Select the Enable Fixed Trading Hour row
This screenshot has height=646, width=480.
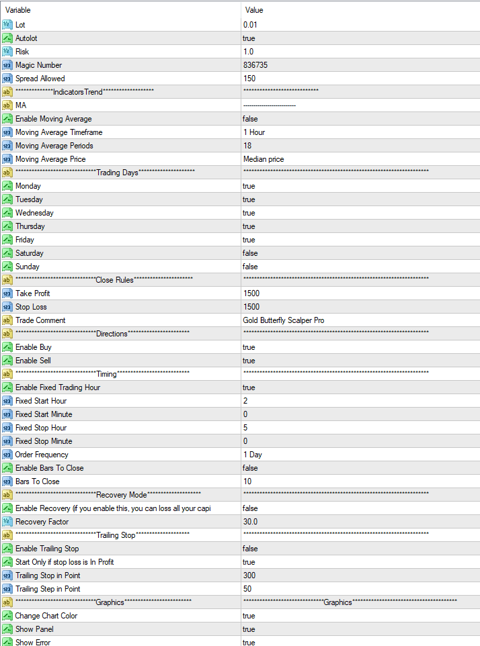pyautogui.click(x=58, y=387)
